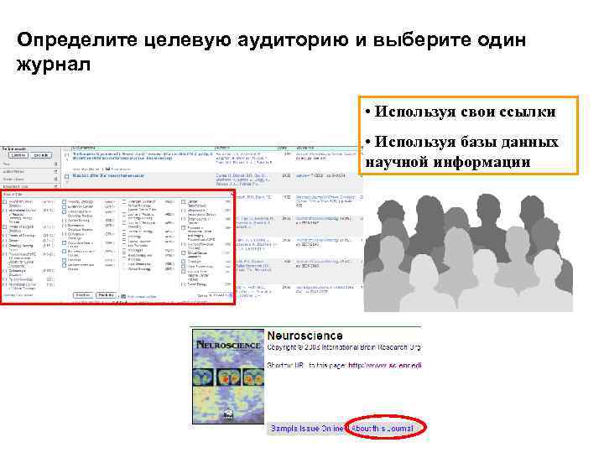Click Limit to button in refine results panel
Image resolution: width=604 pixels, height=453 pixels.
click(18, 155)
